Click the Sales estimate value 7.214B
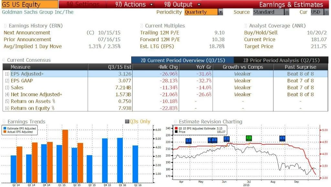This screenshot has height=187, width=331. point(123,88)
